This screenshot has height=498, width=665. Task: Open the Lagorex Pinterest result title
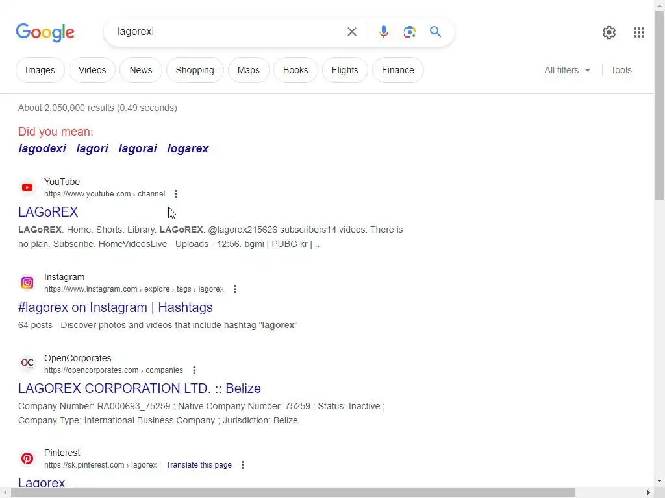tap(42, 482)
